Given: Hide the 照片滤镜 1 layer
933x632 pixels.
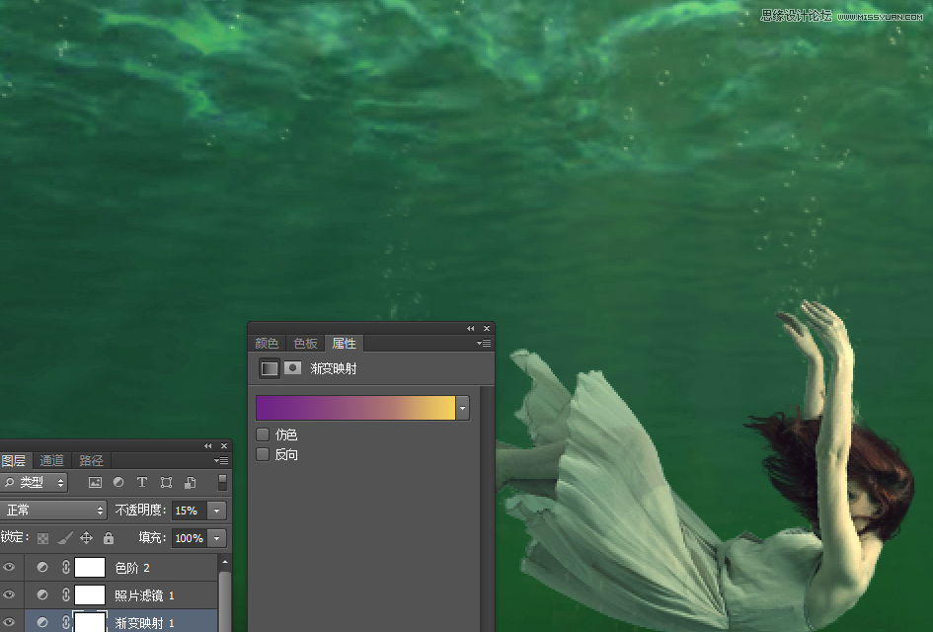Looking at the screenshot, I should tap(9, 594).
